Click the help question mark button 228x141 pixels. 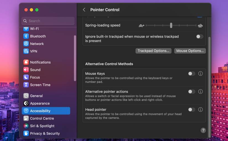(203, 130)
